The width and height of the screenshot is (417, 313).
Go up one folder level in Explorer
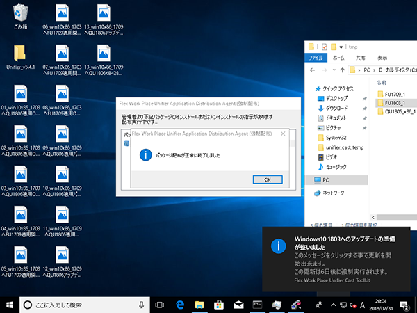(x=342, y=70)
